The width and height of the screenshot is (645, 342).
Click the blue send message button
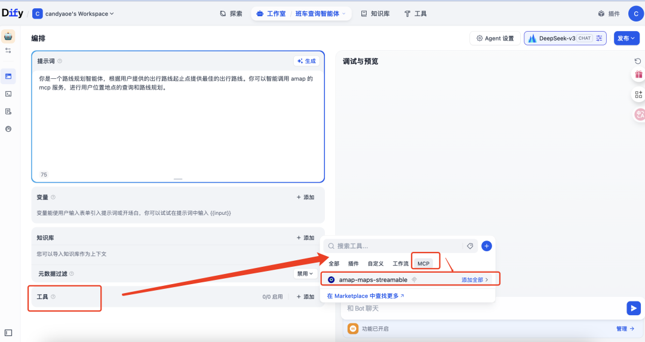click(x=634, y=309)
